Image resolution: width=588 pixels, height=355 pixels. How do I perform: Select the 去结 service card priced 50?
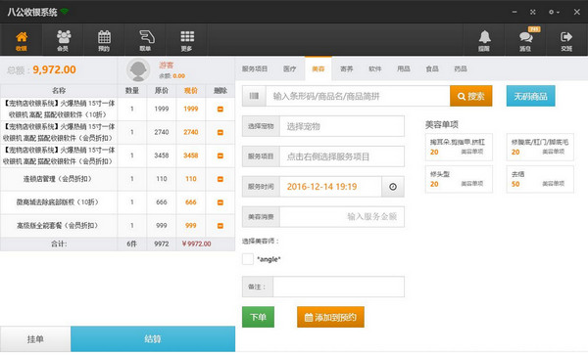[540, 179]
